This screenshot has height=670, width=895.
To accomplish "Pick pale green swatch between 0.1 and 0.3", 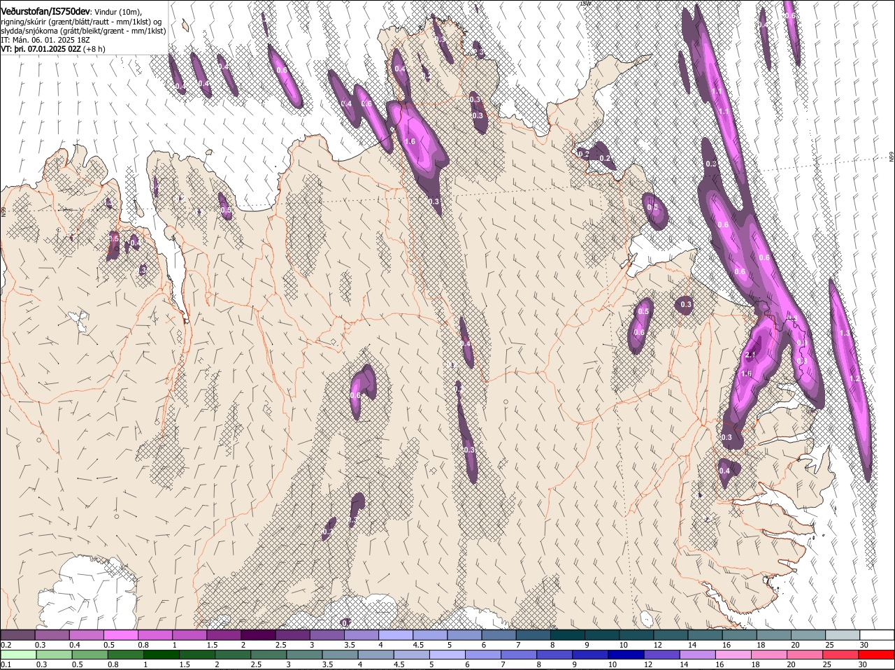I will point(17,655).
